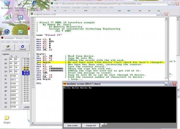The width and height of the screenshot is (180, 129).
Task: Click the ES register field
Action: (x=14, y=107)
